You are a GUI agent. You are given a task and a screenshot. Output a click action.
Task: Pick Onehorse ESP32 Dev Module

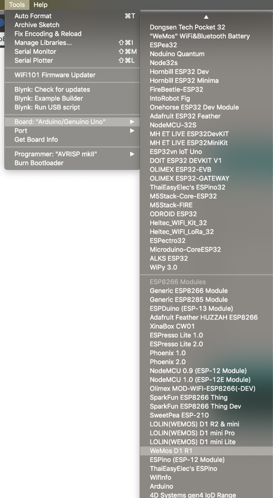[x=206, y=107]
